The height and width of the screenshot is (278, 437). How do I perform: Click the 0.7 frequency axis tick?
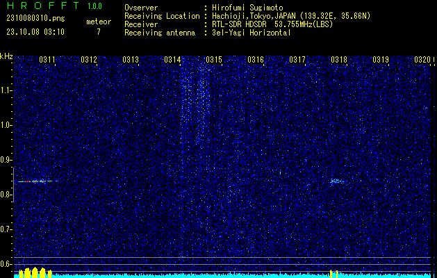[x=7, y=229]
